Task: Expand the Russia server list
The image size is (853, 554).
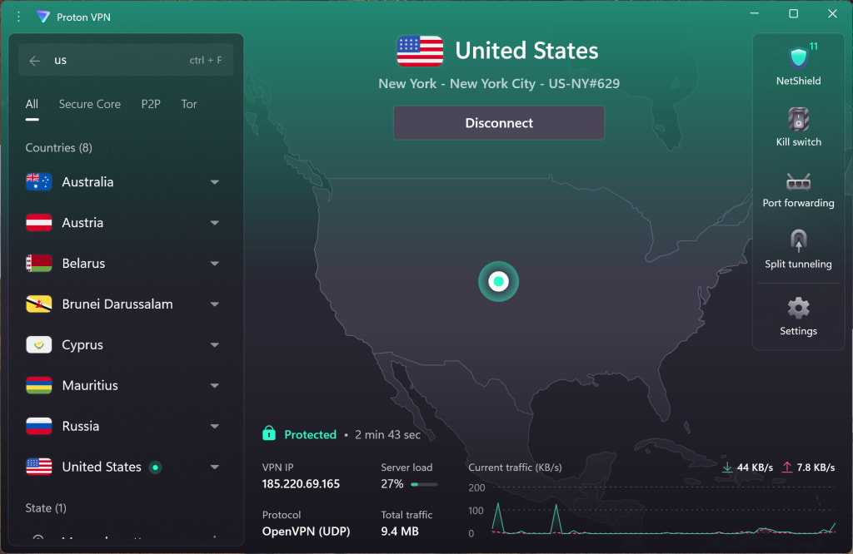Action: coord(215,427)
